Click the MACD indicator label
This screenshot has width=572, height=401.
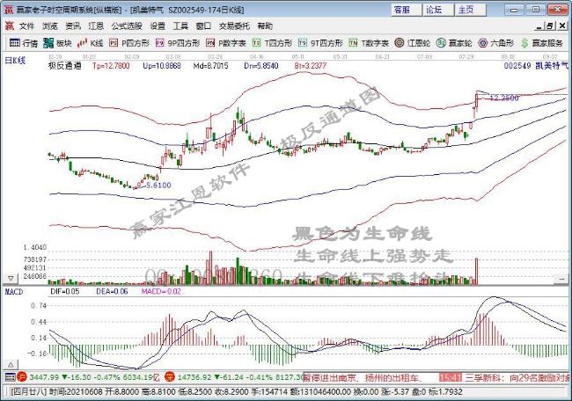(x=14, y=292)
